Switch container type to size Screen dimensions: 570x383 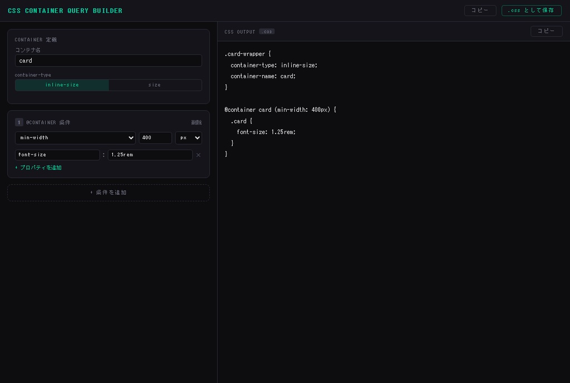tap(155, 85)
